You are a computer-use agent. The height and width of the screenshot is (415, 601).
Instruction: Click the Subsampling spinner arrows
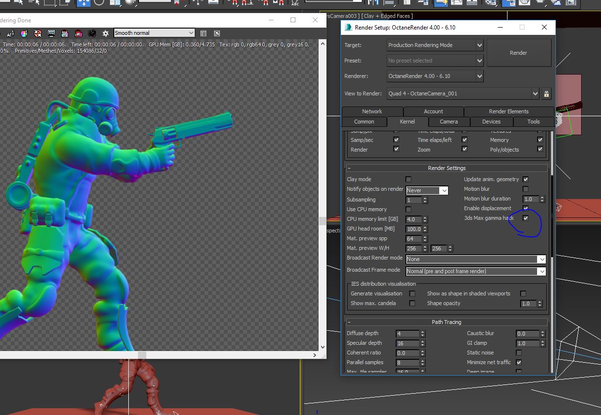(x=425, y=200)
